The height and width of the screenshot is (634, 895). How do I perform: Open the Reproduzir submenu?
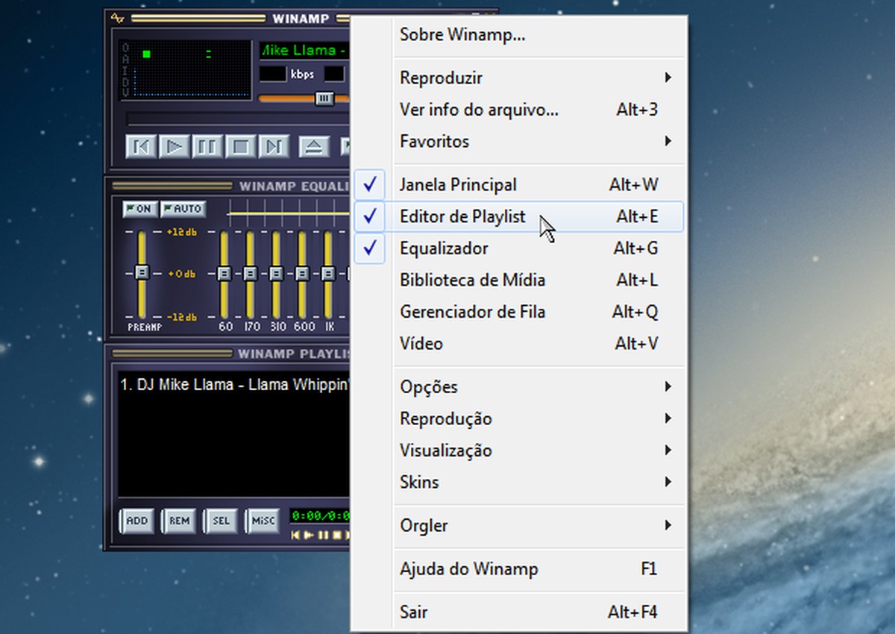click(442, 78)
